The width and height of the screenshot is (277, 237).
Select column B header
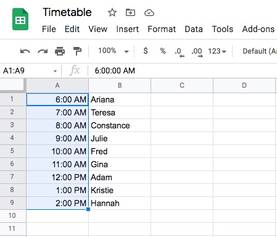click(120, 85)
